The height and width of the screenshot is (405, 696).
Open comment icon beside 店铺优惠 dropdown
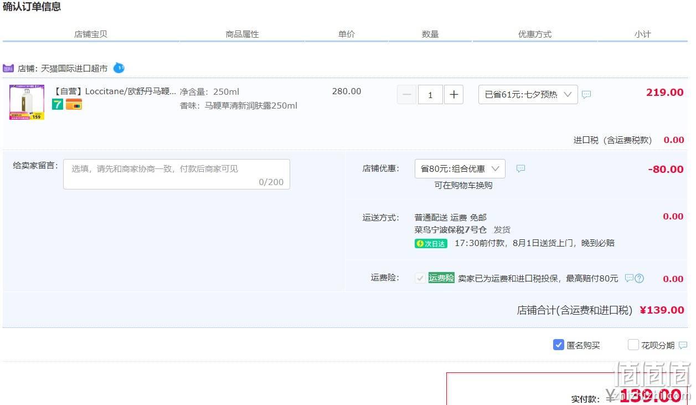520,169
